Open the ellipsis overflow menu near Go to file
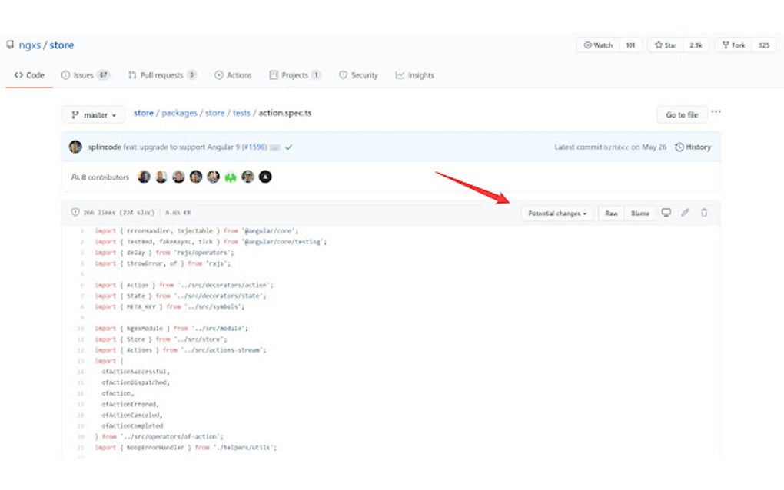Viewport: 784px width, 490px height. [x=715, y=111]
